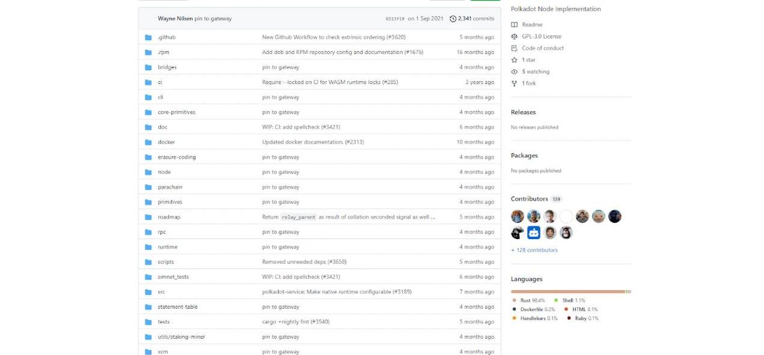The image size is (764, 355).
Task: Click the folder icon beside .rpm
Action: click(x=148, y=52)
